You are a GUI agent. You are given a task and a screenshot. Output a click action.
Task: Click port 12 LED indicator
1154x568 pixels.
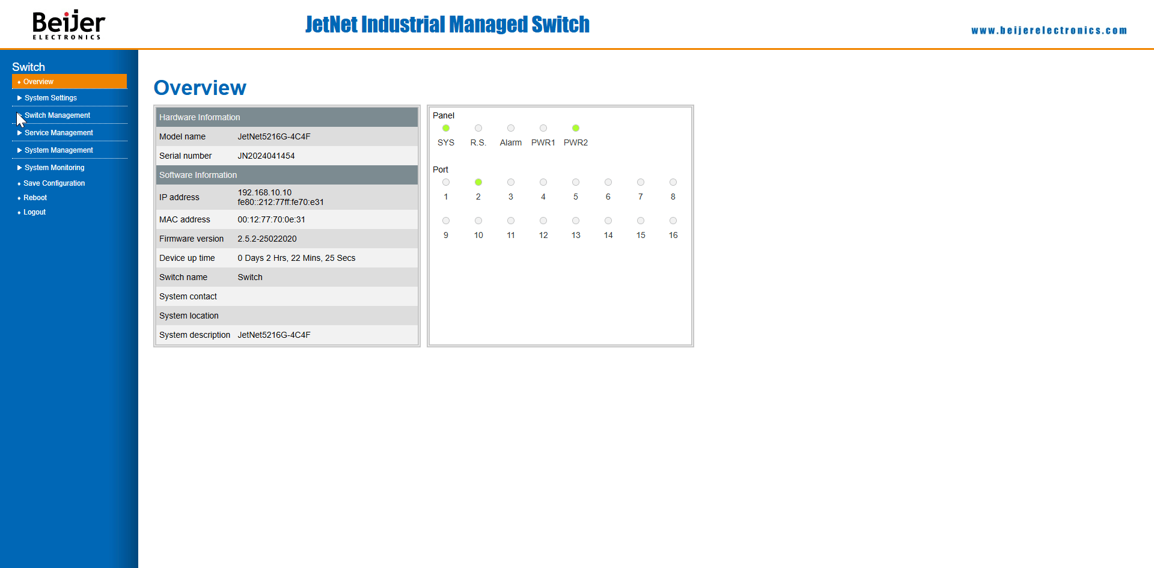pos(543,221)
